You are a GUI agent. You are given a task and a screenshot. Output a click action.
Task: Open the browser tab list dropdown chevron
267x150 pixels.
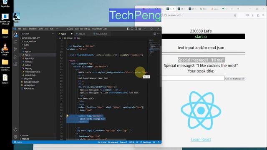pyautogui.click(x=238, y=9)
